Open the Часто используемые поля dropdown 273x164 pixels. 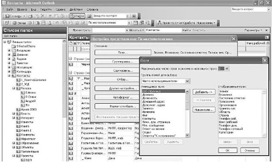pyautogui.click(x=187, y=81)
